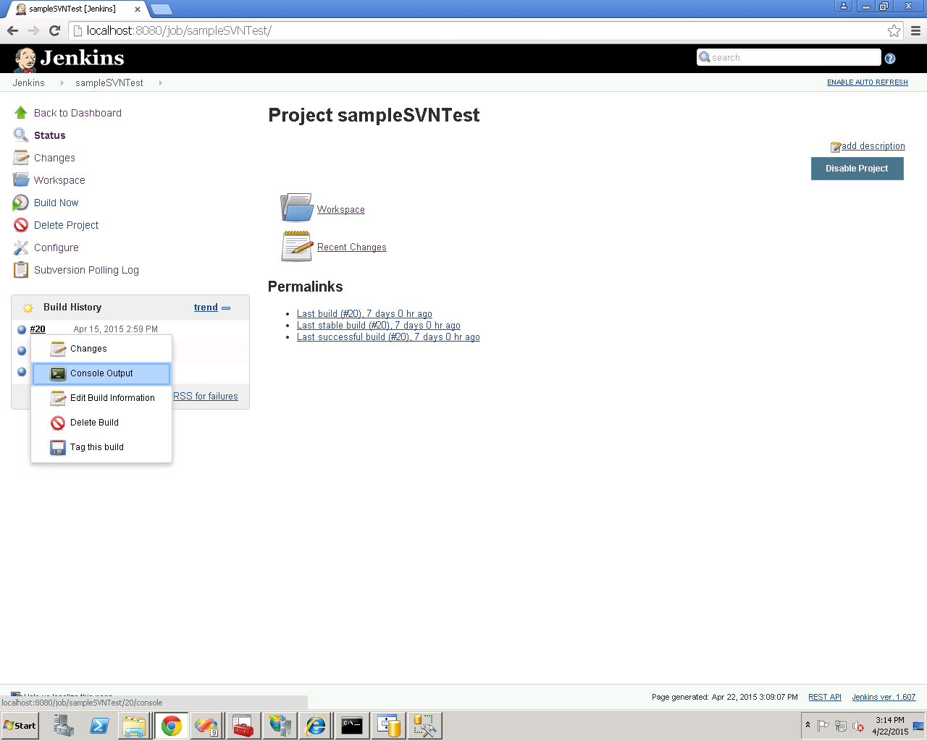This screenshot has width=927, height=741.
Task: Click the green Back to Dashboard arrow icon
Action: (21, 113)
